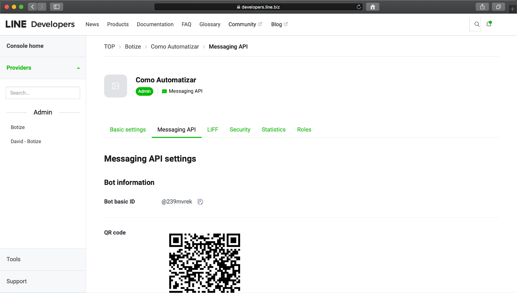Open the Security tab
This screenshot has width=517, height=293.
pos(240,130)
